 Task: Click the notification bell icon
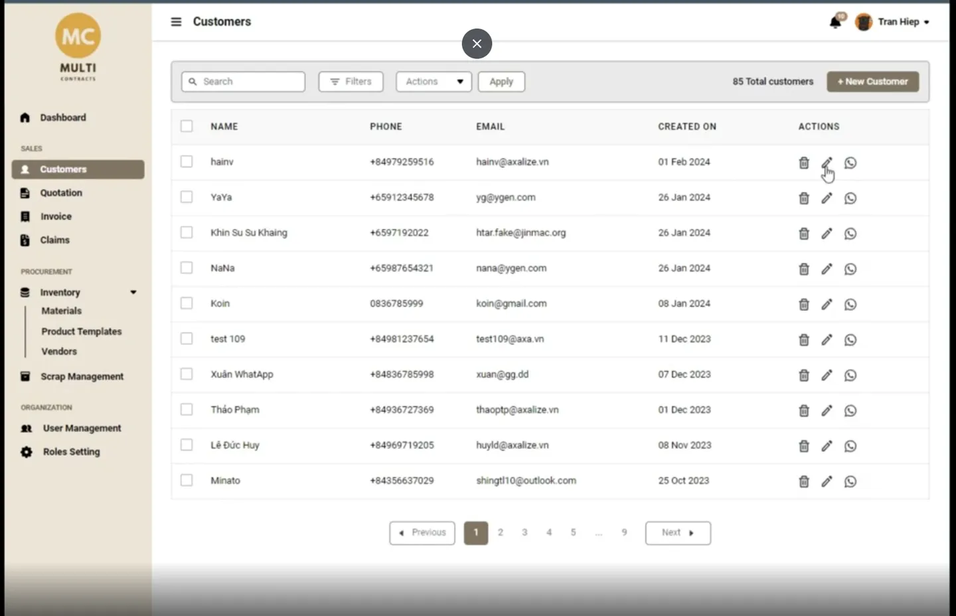pyautogui.click(x=835, y=23)
